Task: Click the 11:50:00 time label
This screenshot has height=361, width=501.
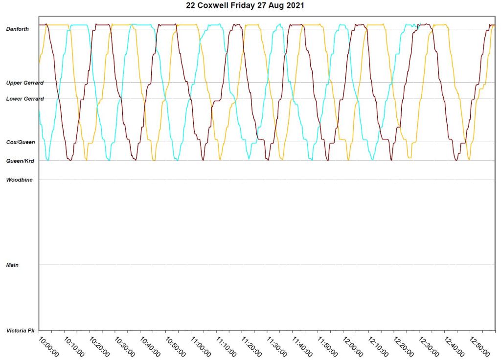Action: (x=328, y=346)
